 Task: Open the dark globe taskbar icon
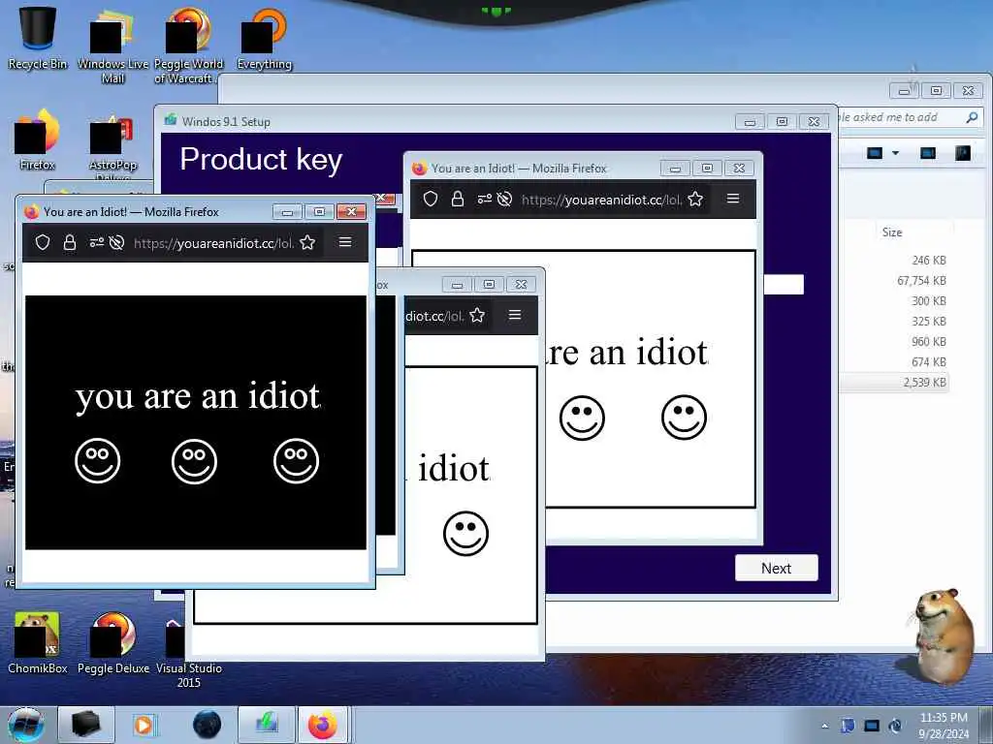point(208,725)
